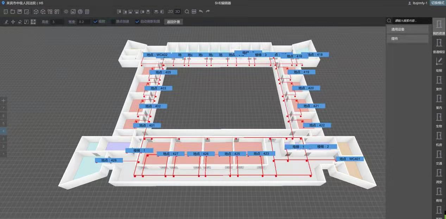
Task: Select the eraser tool
Action: coord(20,22)
